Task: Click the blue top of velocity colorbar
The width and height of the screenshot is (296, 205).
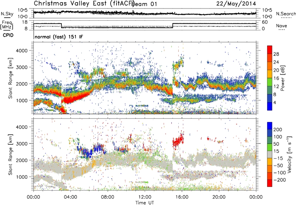Action: [270, 126]
